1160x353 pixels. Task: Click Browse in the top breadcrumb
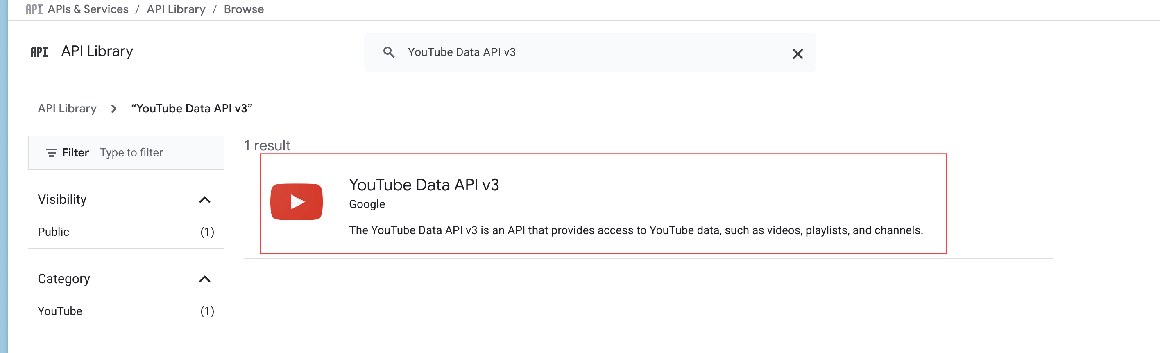pyautogui.click(x=244, y=9)
